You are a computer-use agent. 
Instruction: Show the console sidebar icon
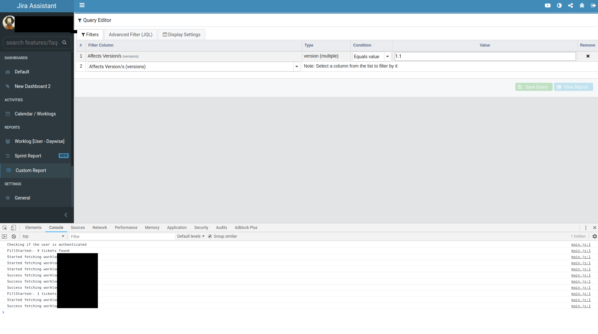(x=5, y=236)
